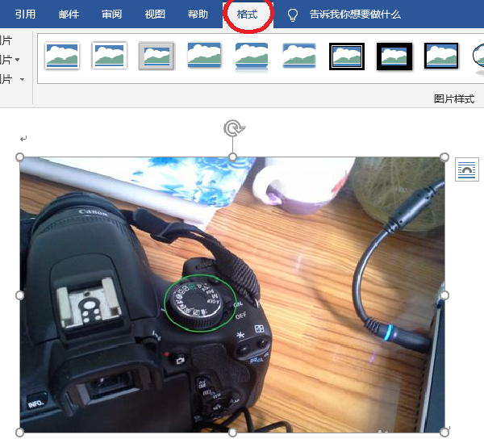Pick the partially visible oval picture style
The image size is (484, 439).
pos(478,56)
